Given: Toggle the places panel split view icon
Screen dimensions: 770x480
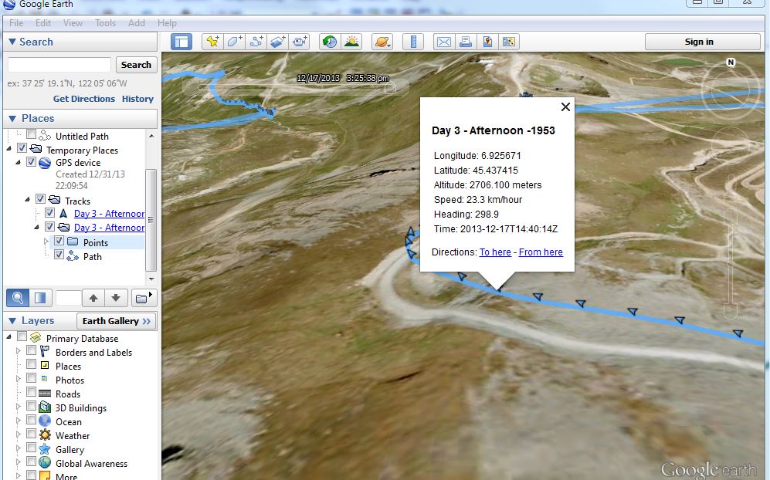Looking at the screenshot, I should (40, 298).
